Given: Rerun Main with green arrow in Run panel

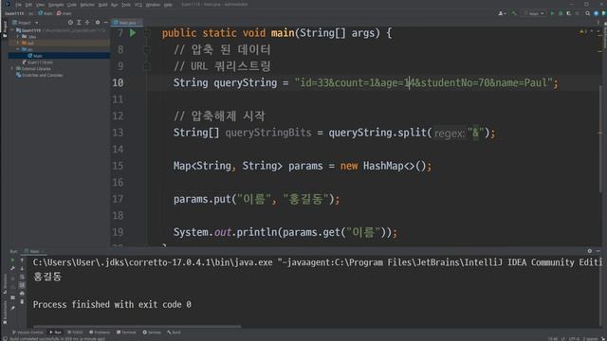Looking at the screenshot, I should click(12, 260).
